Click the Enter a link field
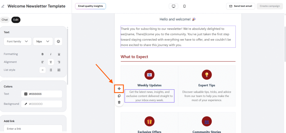Viewport: 286px width, 133px height. [33, 129]
